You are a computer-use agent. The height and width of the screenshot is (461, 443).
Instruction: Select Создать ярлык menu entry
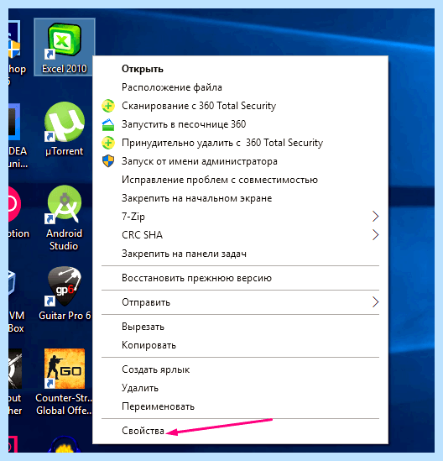point(240,369)
